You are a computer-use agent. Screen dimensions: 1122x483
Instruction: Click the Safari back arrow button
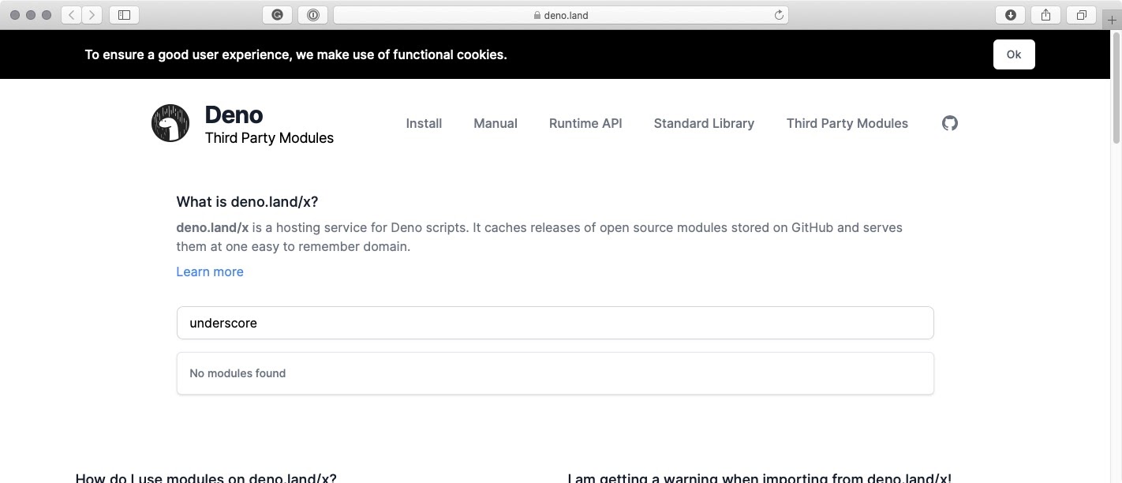pos(72,14)
